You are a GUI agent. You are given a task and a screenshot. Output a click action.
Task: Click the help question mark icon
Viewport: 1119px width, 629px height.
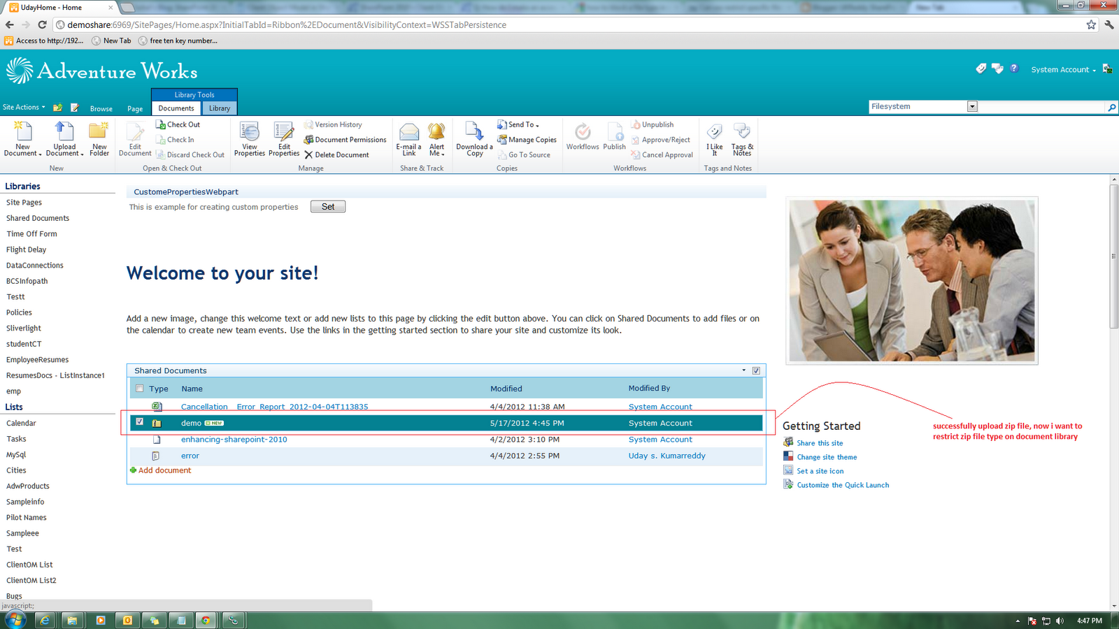(1014, 68)
